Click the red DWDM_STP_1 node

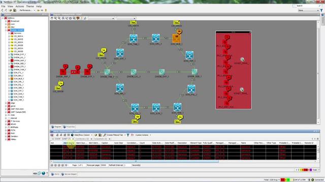coord(87,72)
